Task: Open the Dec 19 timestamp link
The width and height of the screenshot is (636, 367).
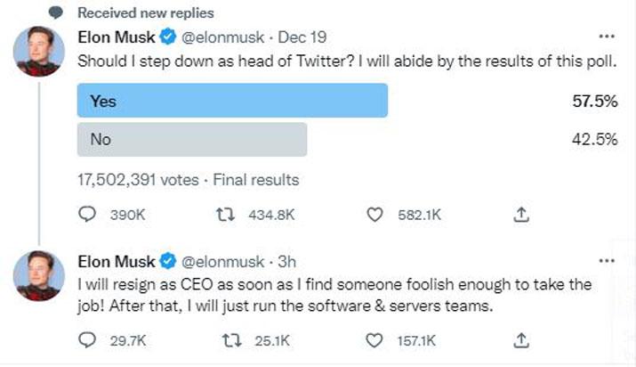Action: [x=302, y=37]
